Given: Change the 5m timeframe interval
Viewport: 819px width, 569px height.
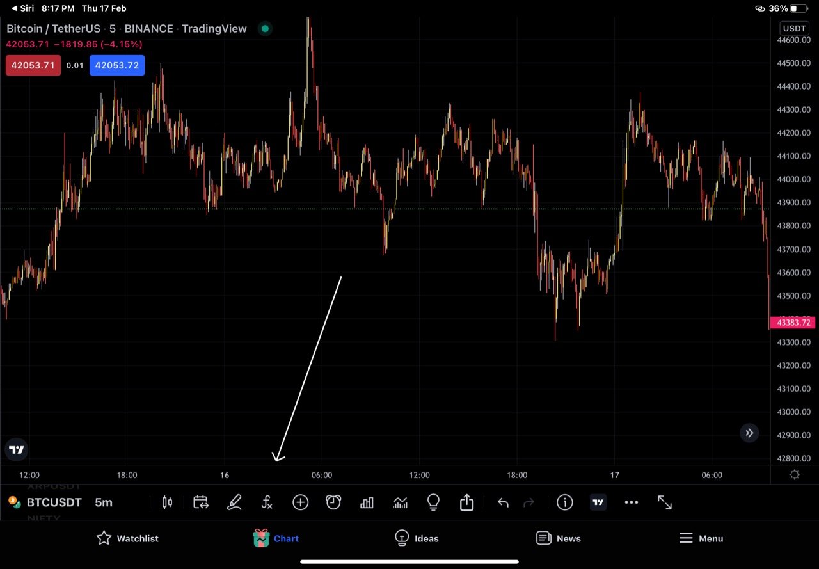Looking at the screenshot, I should point(104,502).
